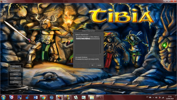This screenshot has height=100, width=177.
Task: Open the PT language indicator
Action: [x=147, y=97]
